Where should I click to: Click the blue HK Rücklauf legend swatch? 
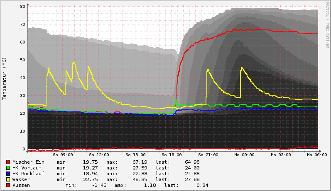(8, 174)
